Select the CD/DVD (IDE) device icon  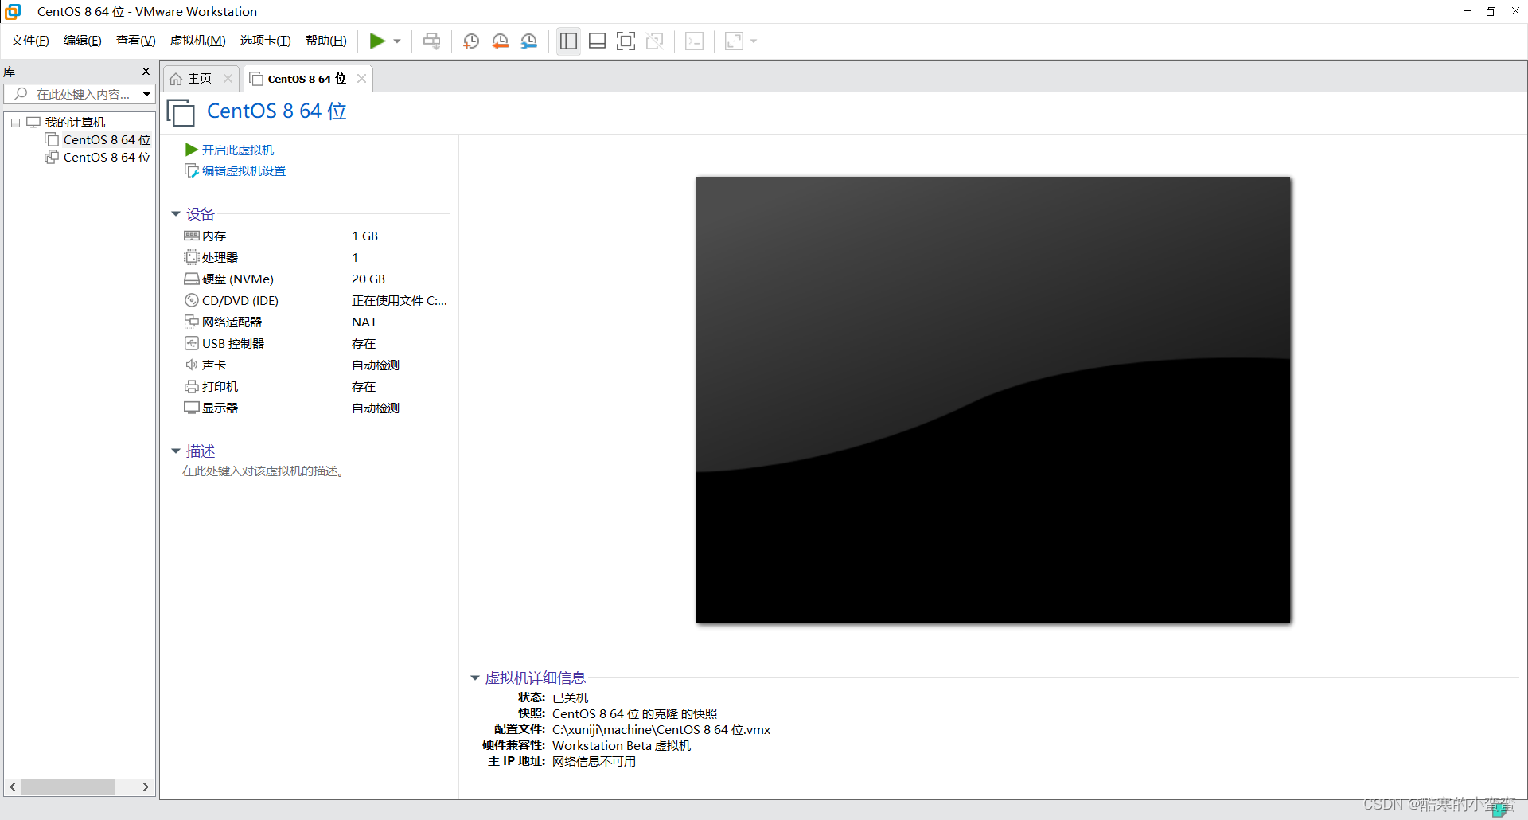point(192,300)
